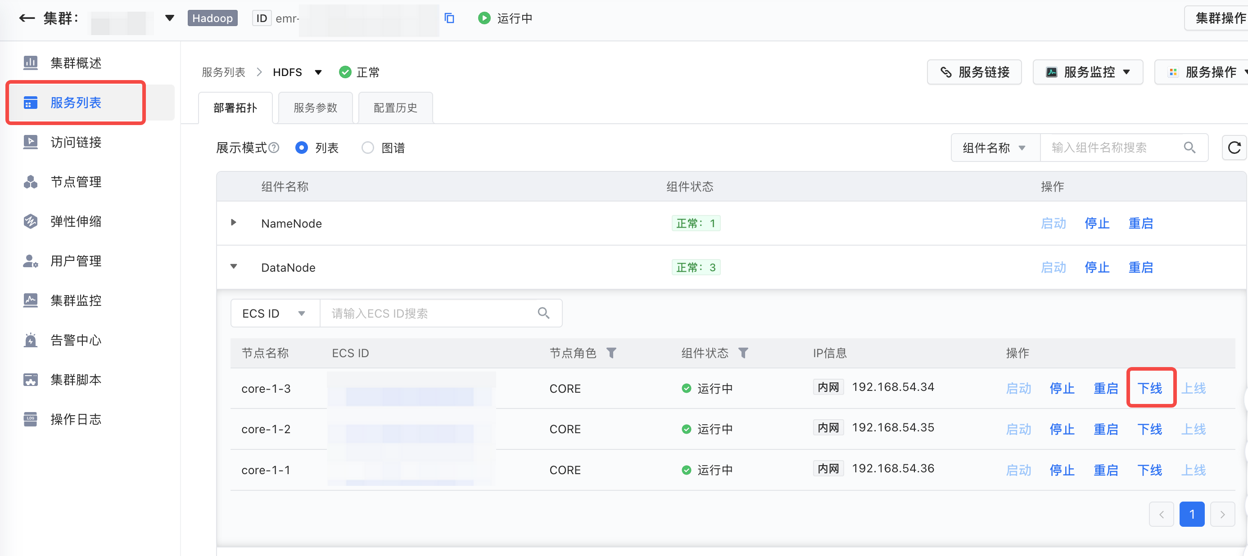Image resolution: width=1248 pixels, height=556 pixels.
Task: Click 下线 for node core-1-1
Action: coord(1150,471)
